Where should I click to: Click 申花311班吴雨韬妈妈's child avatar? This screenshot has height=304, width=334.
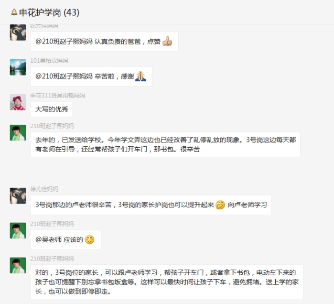[x=18, y=102]
